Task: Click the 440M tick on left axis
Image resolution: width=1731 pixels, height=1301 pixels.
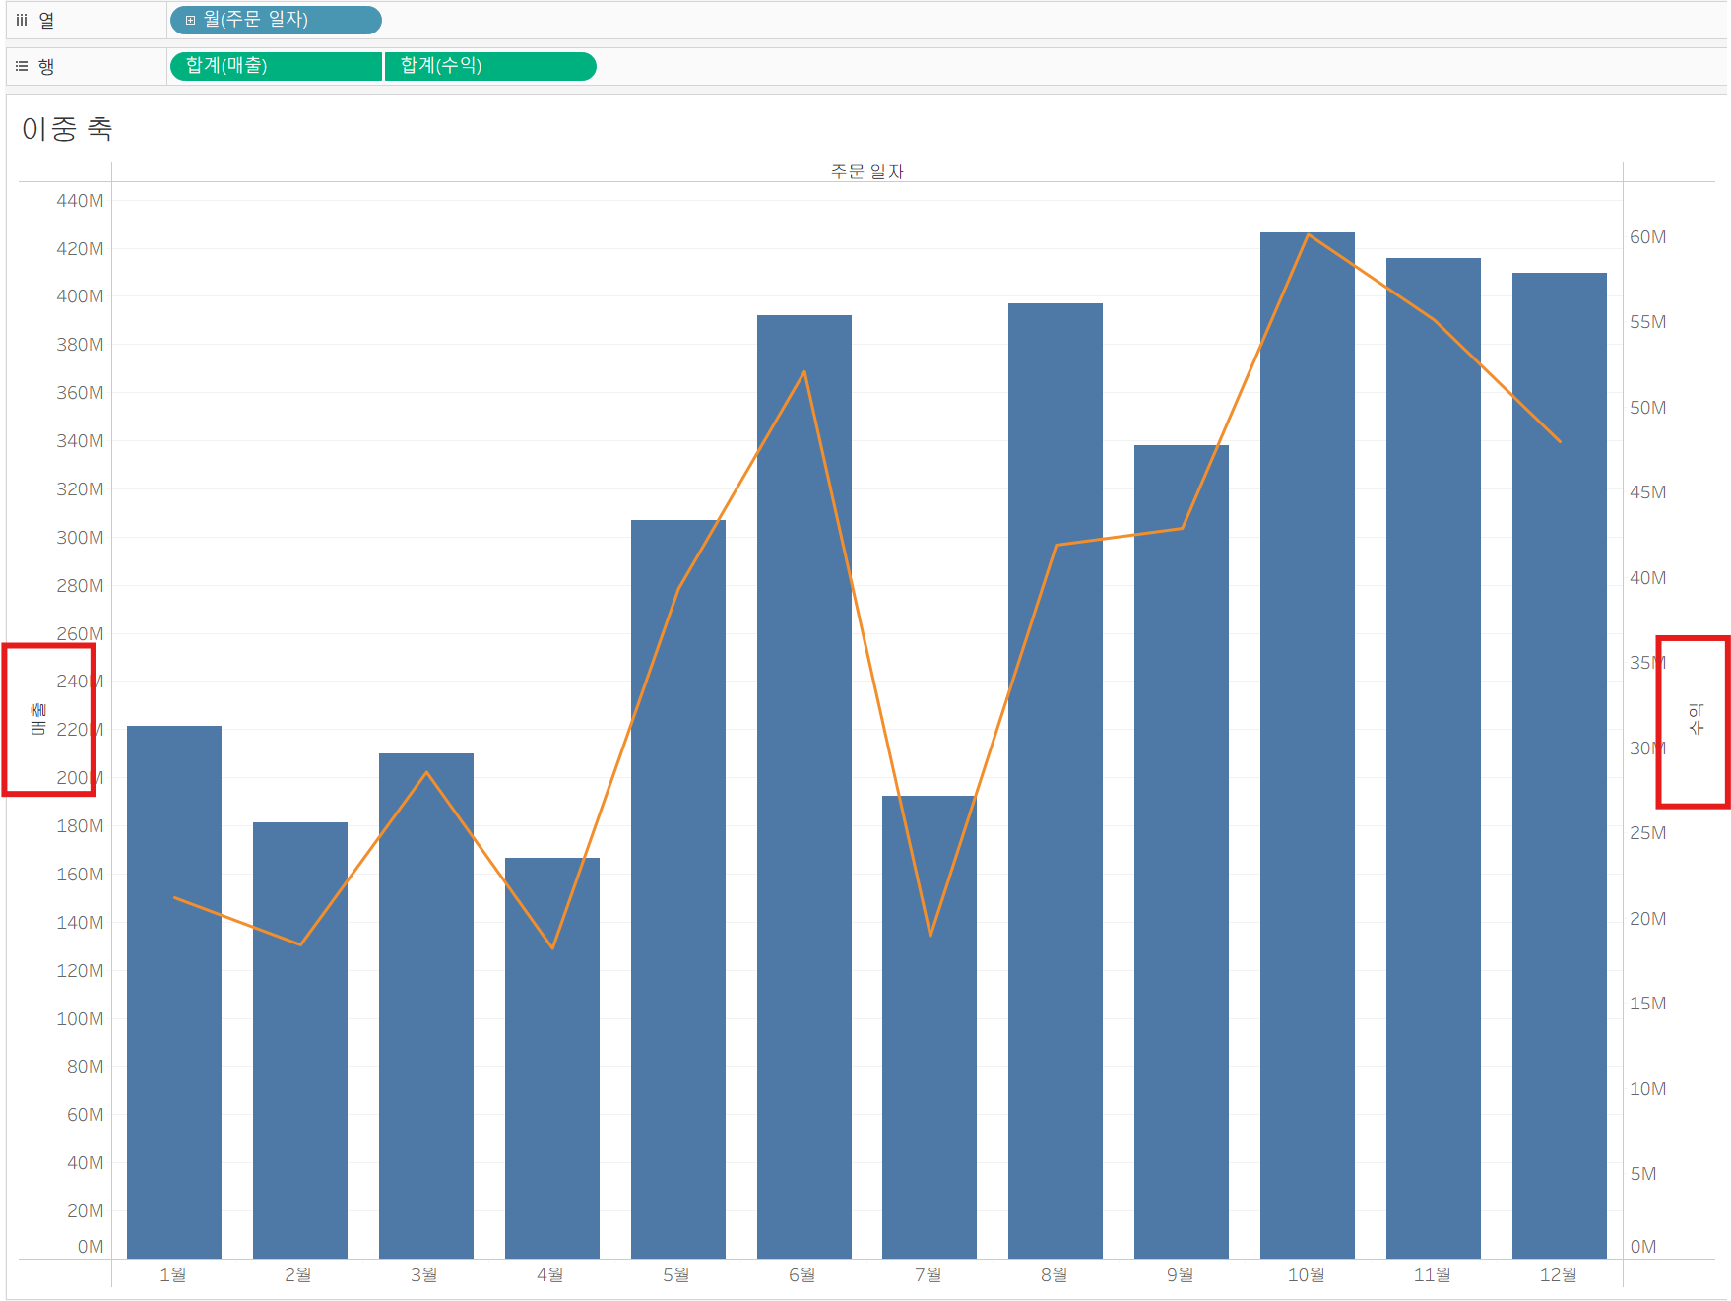Action: coord(80,201)
